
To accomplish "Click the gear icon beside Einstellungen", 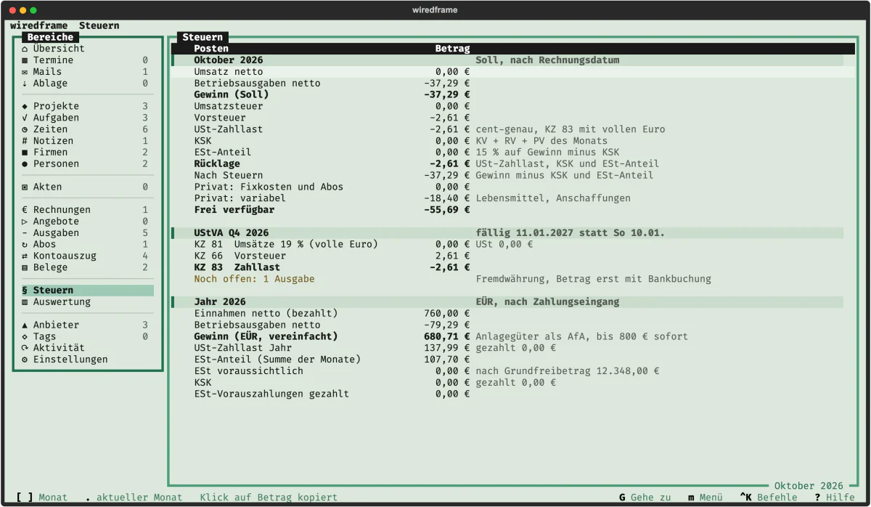I will 25,360.
